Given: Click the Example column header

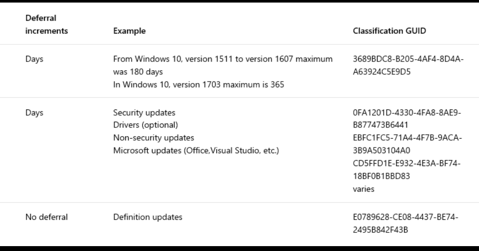Looking at the screenshot, I should point(129,31).
